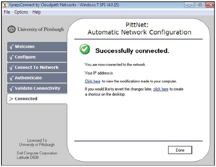This screenshot has width=216, height=167.
Task: Click the Done button
Action: (x=180, y=150)
